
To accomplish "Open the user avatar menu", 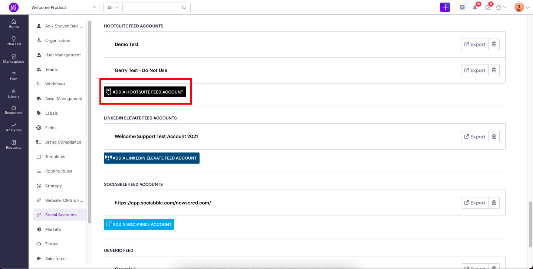I will click(x=522, y=7).
